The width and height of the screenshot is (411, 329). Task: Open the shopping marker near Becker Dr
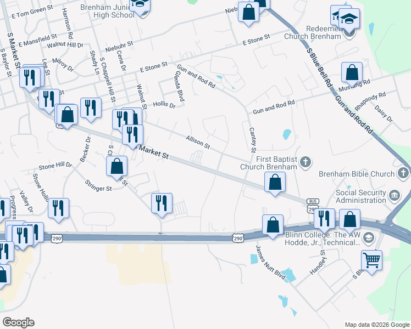pos(68,115)
